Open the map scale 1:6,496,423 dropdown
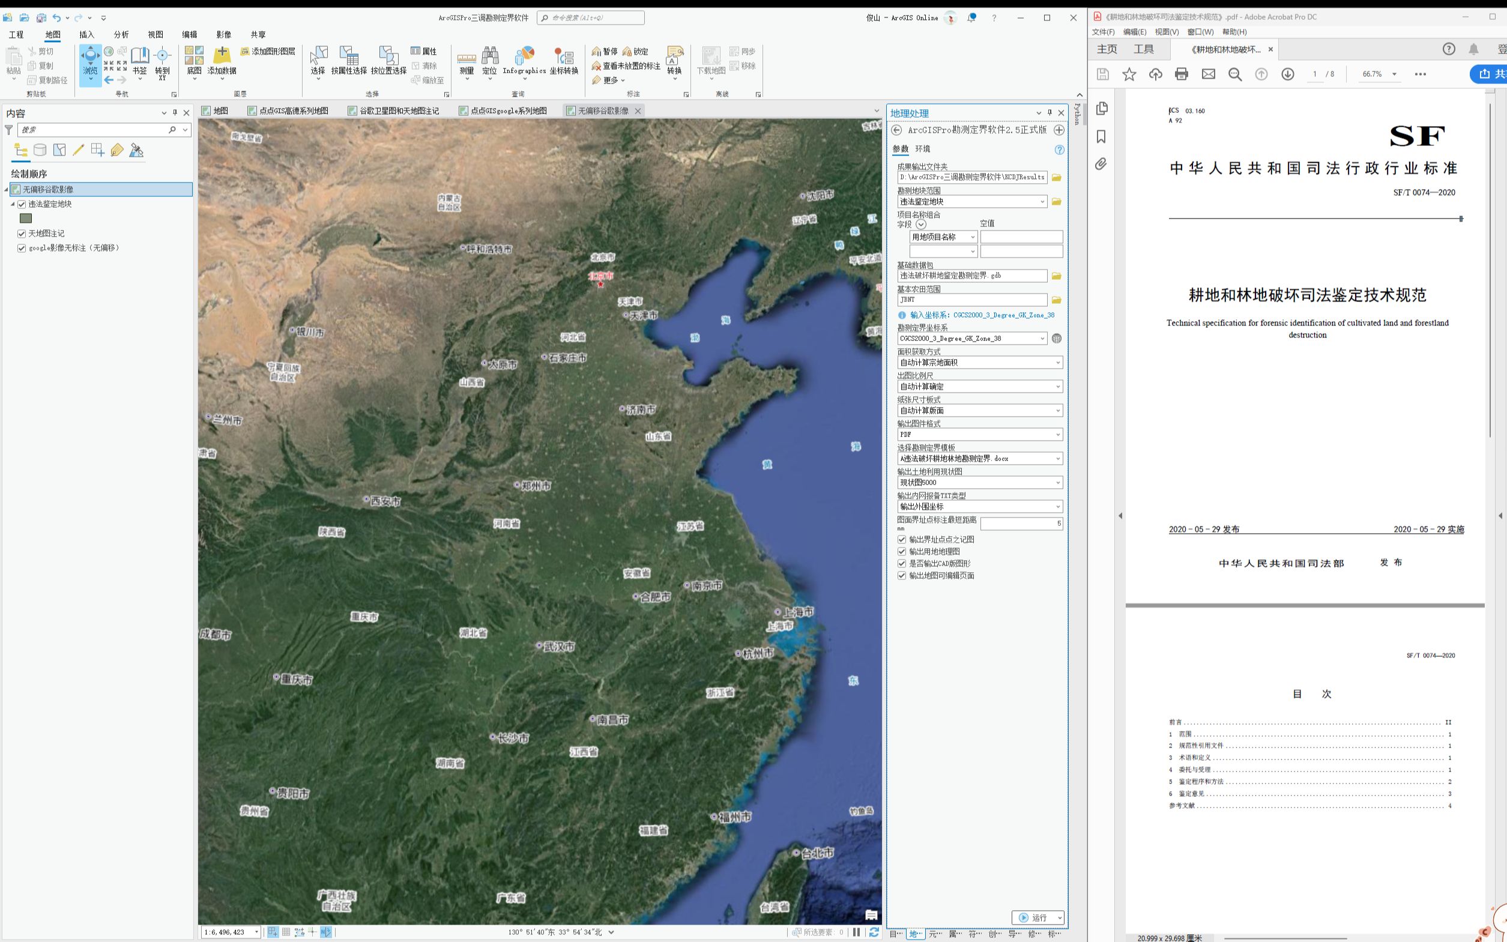 coord(256,932)
